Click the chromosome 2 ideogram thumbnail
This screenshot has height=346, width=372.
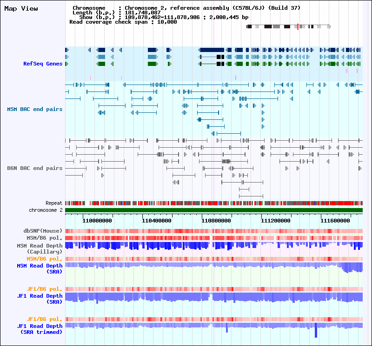click(288, 26)
